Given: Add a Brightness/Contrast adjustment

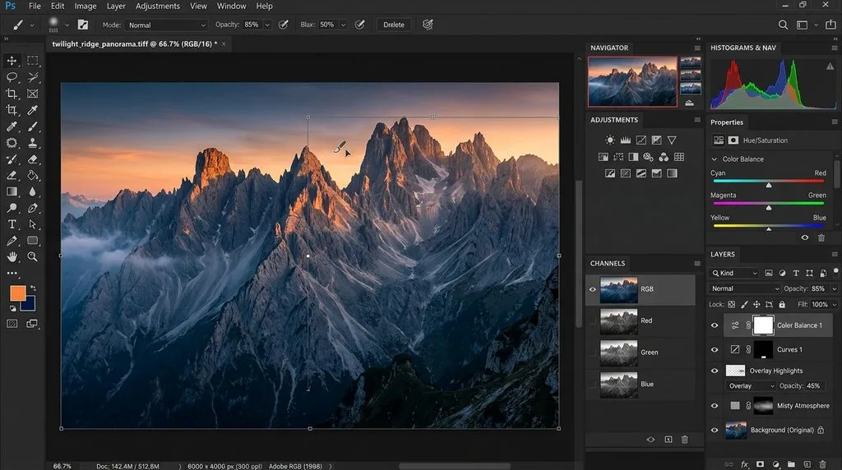Looking at the screenshot, I should click(x=610, y=140).
